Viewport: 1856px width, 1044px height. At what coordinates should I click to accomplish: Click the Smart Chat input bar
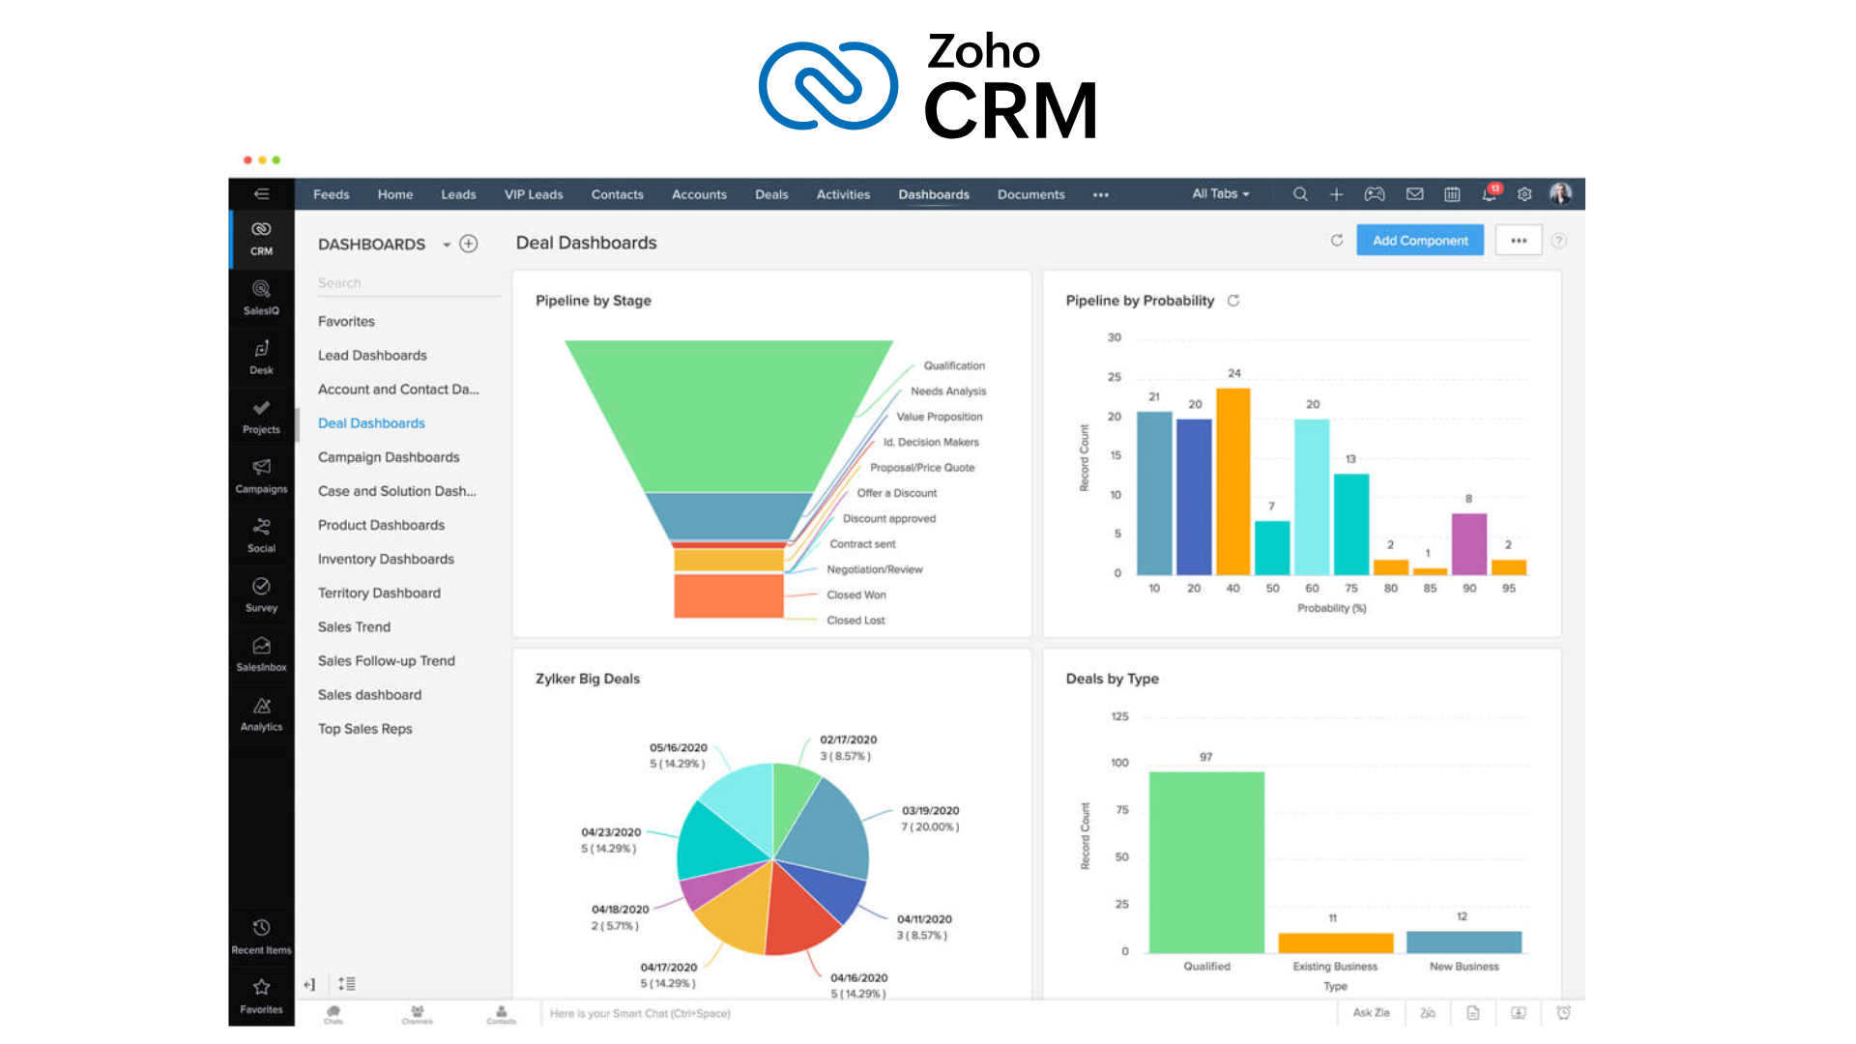point(938,1013)
